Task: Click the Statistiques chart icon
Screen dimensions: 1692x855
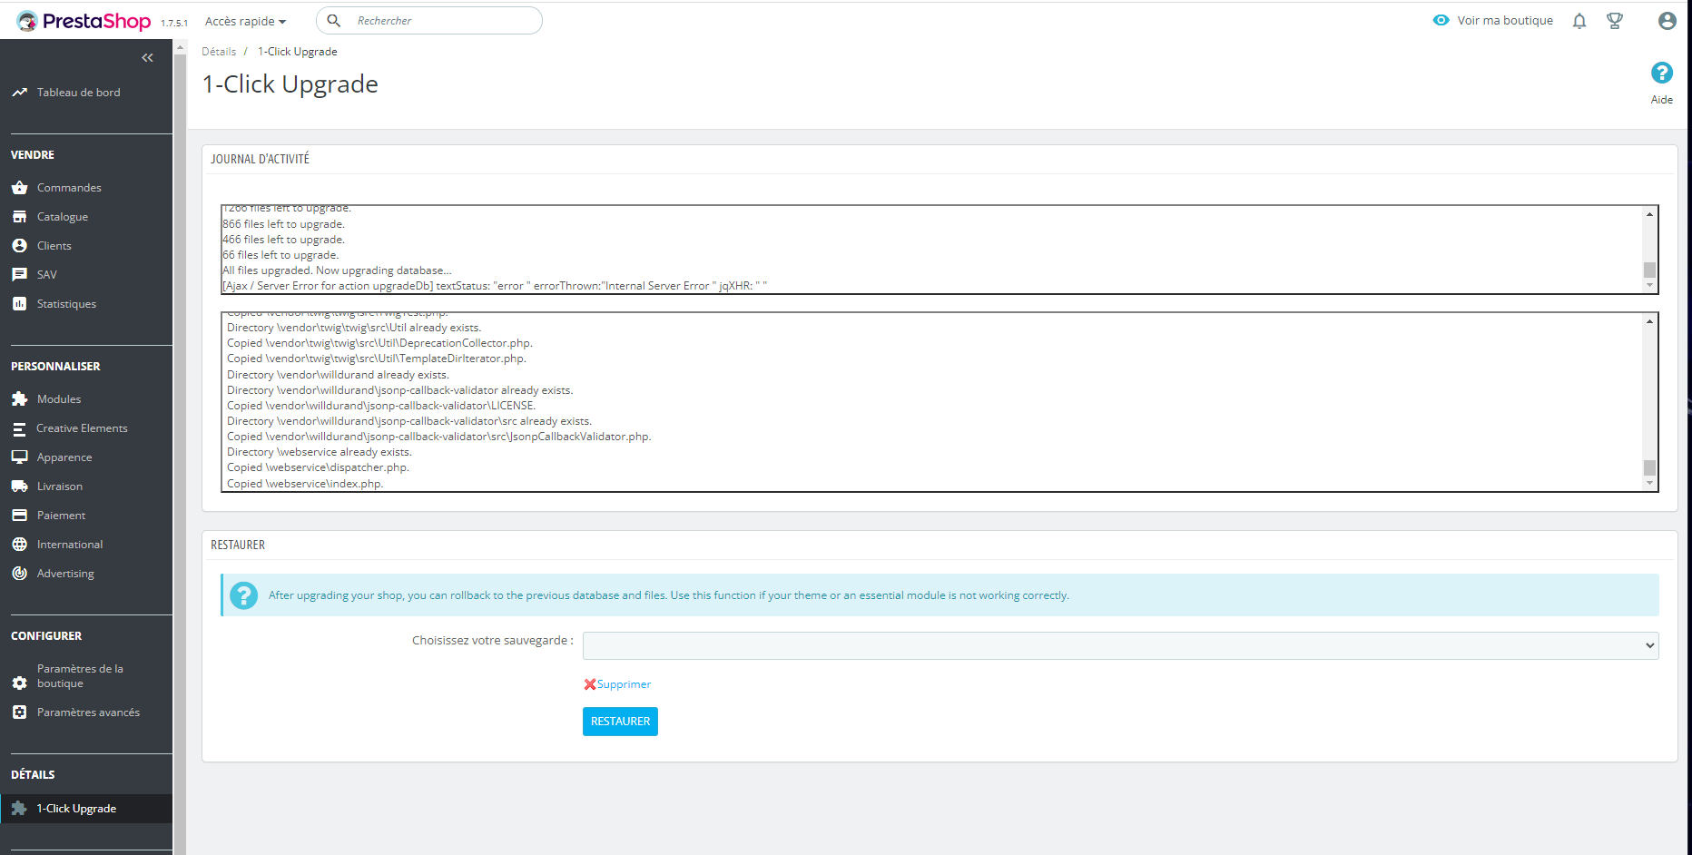Action: point(19,304)
